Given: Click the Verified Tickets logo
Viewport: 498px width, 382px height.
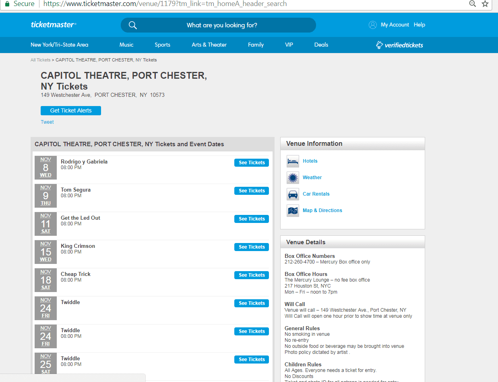Looking at the screenshot, I should click(399, 45).
